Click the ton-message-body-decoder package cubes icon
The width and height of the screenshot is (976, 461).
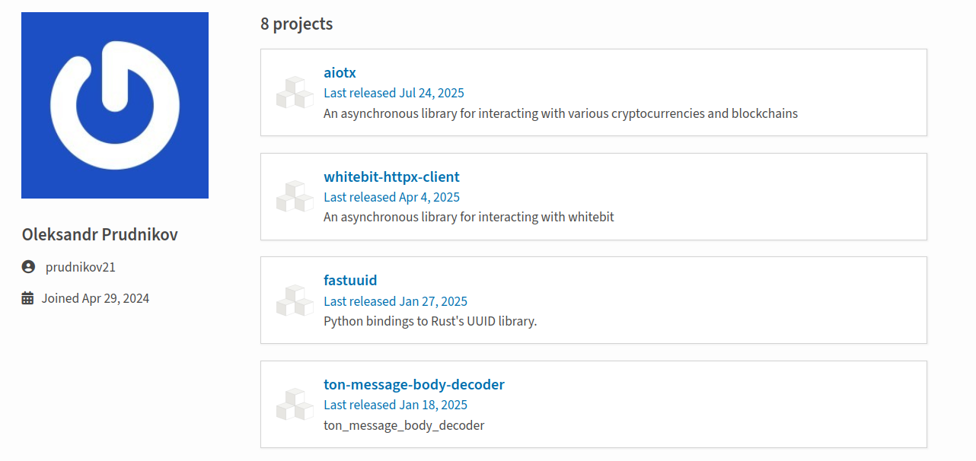pyautogui.click(x=295, y=404)
